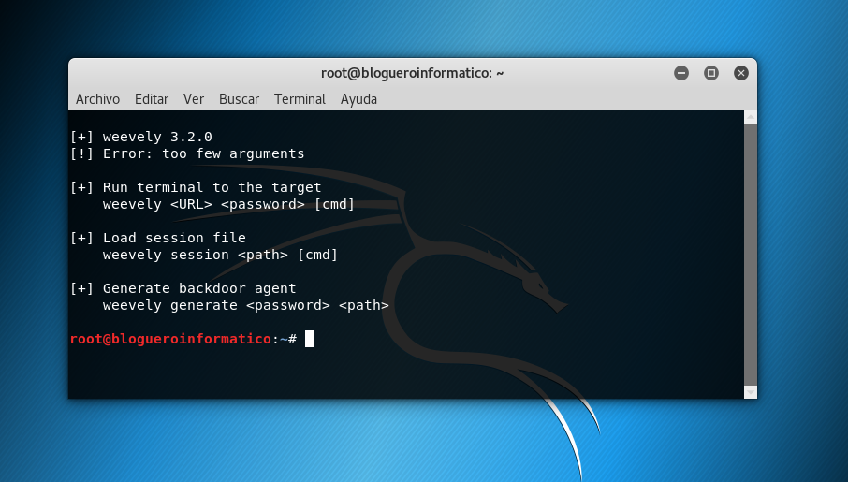Click the weevely session path usage line
848x482 pixels.
click(x=220, y=255)
